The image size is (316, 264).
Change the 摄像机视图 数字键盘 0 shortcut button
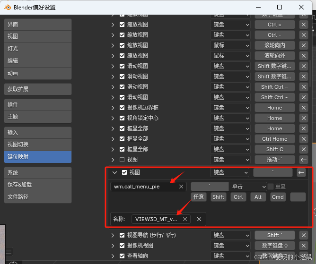point(275,246)
